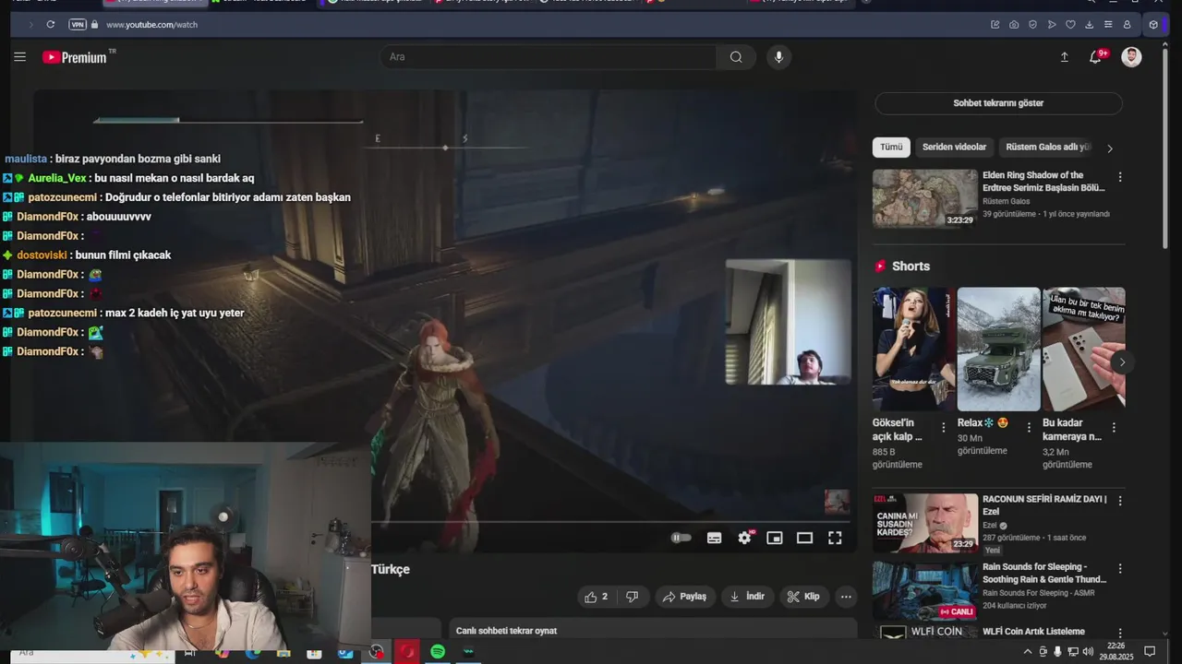
Task: Toggle subtitles/captions in player
Action: (x=714, y=538)
